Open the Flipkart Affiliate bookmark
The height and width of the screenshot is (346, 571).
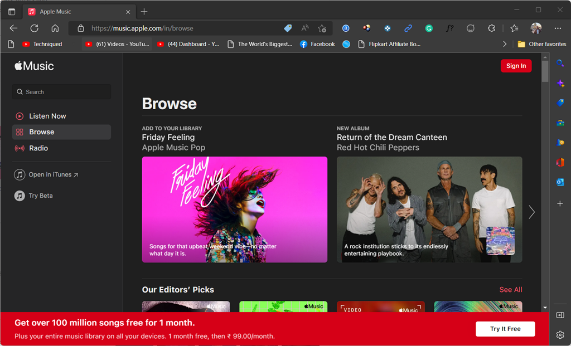coord(389,44)
